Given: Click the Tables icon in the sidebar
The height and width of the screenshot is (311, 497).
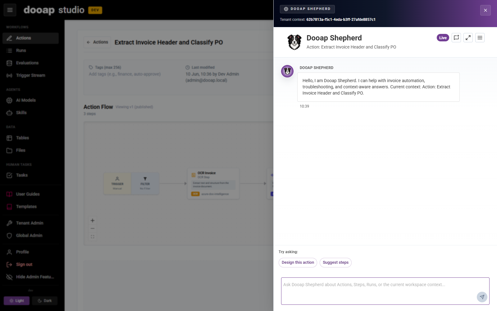Looking at the screenshot, I should point(9,138).
